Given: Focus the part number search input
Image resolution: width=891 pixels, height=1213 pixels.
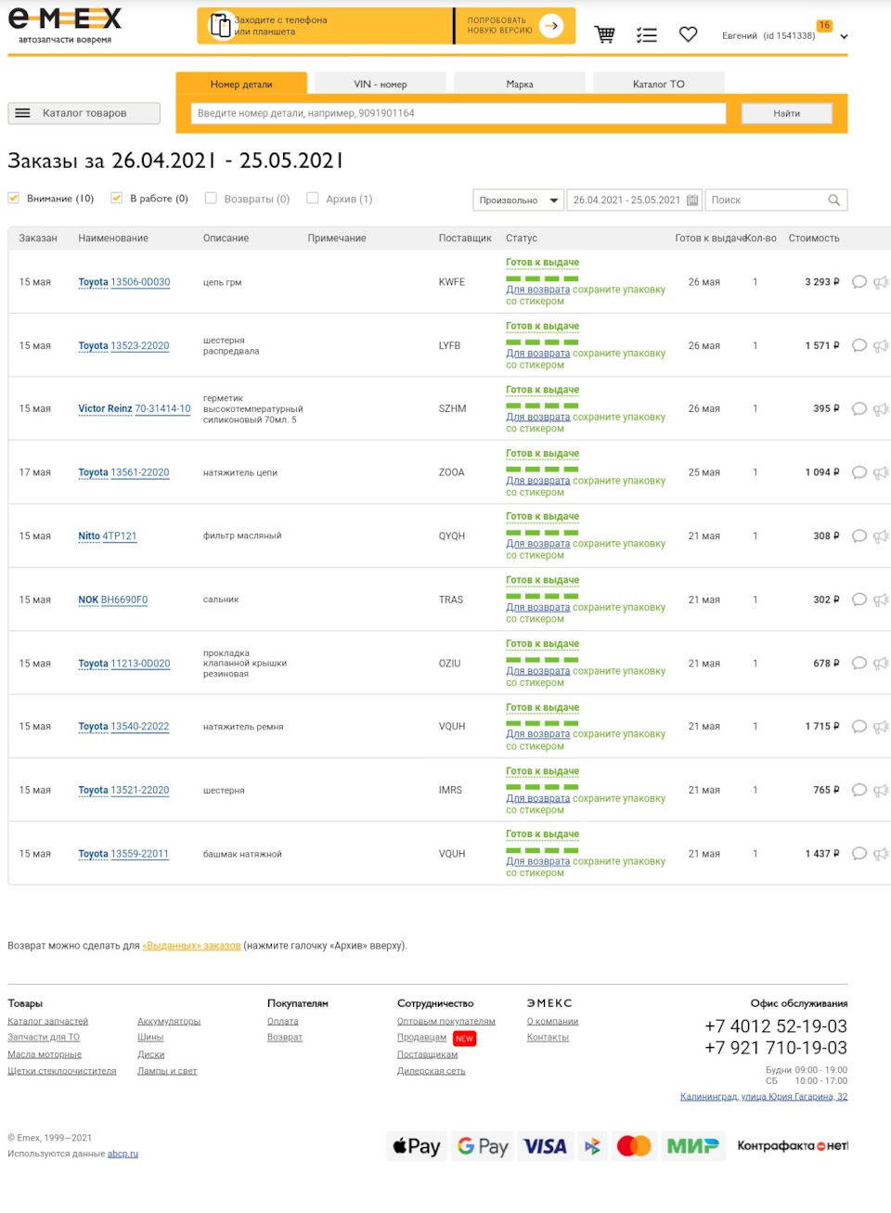Looking at the screenshot, I should tap(458, 113).
